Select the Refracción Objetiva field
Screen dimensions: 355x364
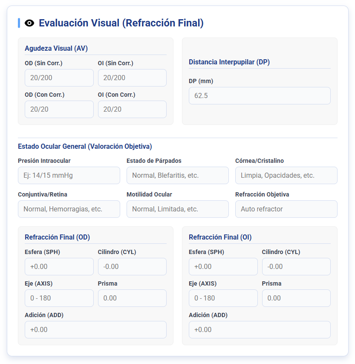[x=286, y=209]
